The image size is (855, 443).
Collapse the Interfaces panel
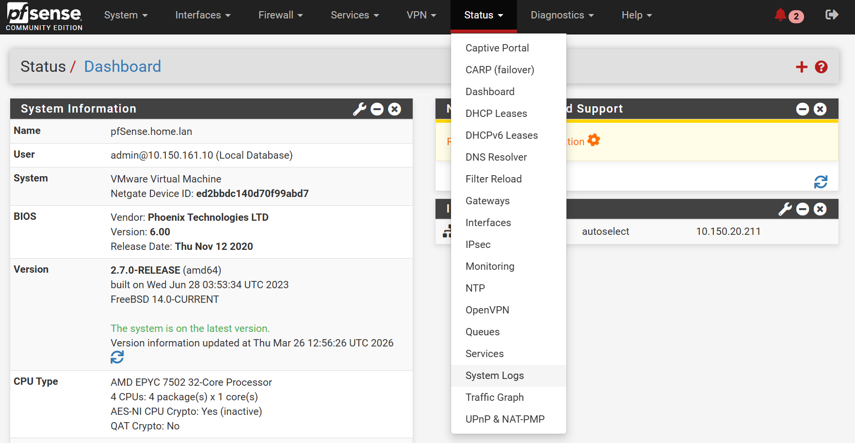tap(803, 209)
